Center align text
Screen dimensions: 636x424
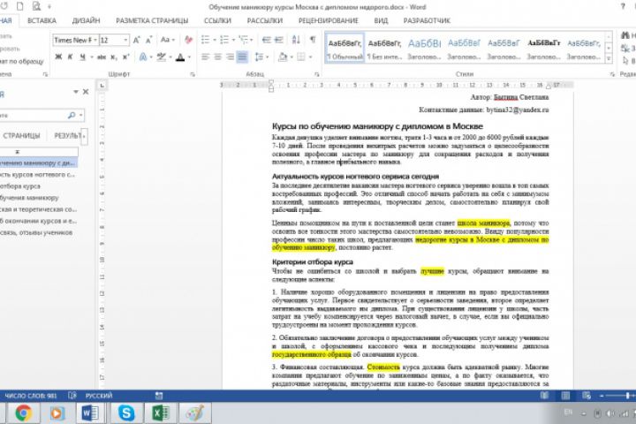[218, 57]
